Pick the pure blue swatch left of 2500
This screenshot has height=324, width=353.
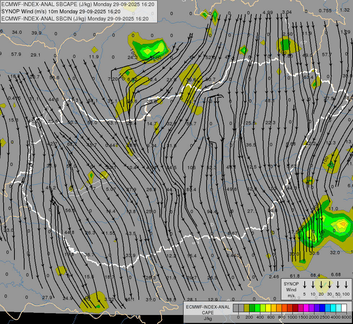[322, 308]
